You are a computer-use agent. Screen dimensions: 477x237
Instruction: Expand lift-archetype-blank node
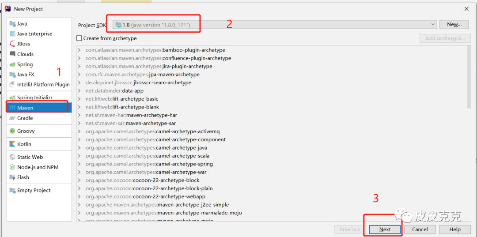(79, 107)
